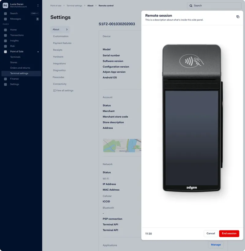
Task: Click the Remote control breadcrumb
Action: [x=106, y=6]
